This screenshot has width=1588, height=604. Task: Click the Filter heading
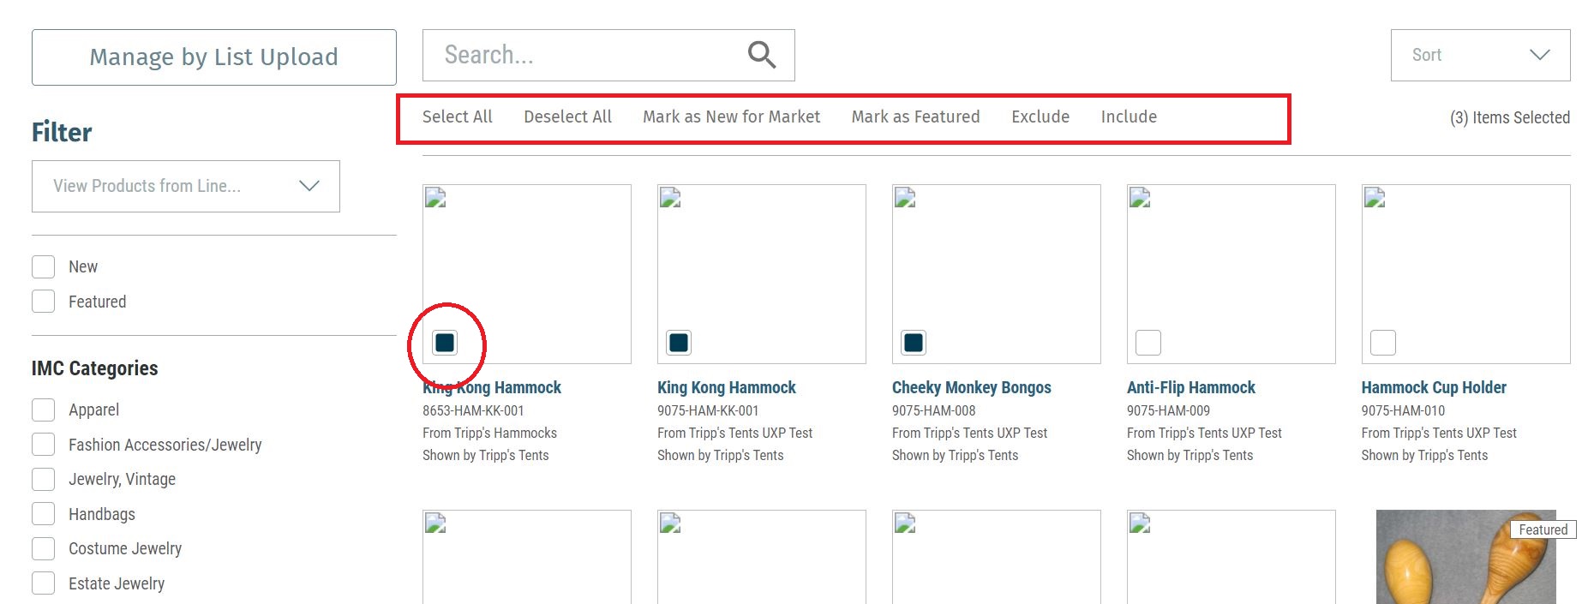(62, 132)
